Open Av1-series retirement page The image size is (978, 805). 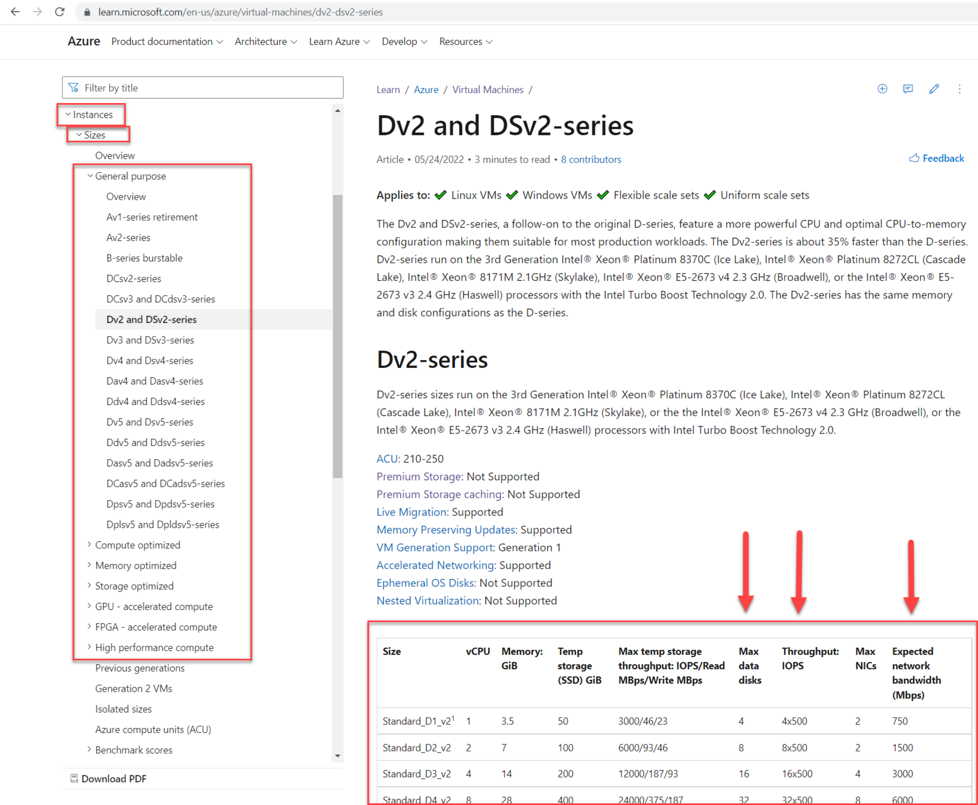(152, 217)
